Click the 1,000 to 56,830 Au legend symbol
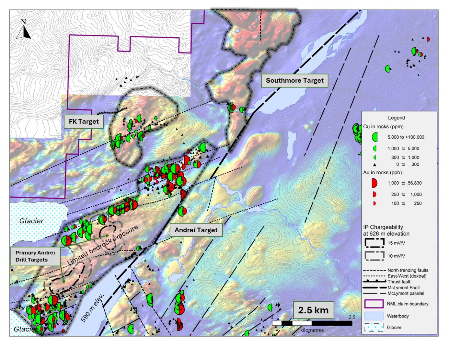The height and width of the screenshot is (347, 449). coord(374,183)
